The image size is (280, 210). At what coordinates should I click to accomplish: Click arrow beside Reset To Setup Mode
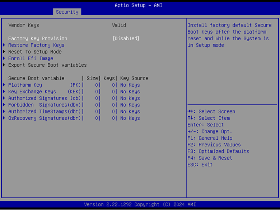[x=4, y=52]
